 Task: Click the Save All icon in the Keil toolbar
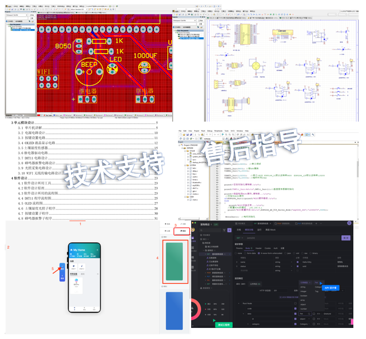click(x=191, y=135)
